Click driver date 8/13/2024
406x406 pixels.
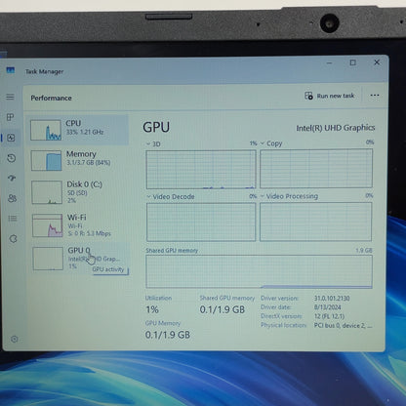328,307
